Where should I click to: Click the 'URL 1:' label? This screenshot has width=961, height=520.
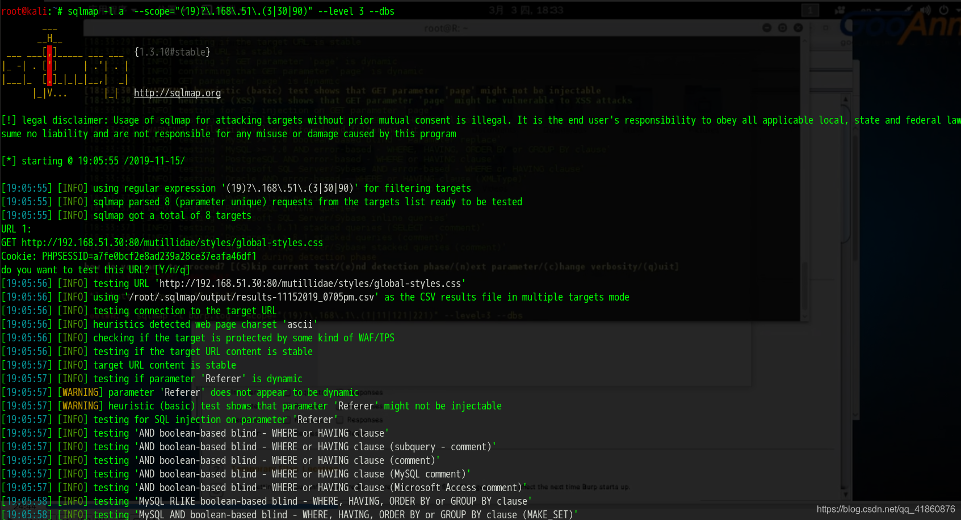coord(16,229)
